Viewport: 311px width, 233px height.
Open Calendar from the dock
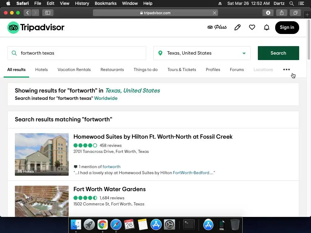pyautogui.click(x=129, y=225)
